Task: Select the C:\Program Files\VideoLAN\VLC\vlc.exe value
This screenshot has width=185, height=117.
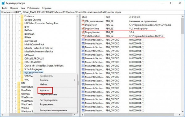Action: [150, 25]
